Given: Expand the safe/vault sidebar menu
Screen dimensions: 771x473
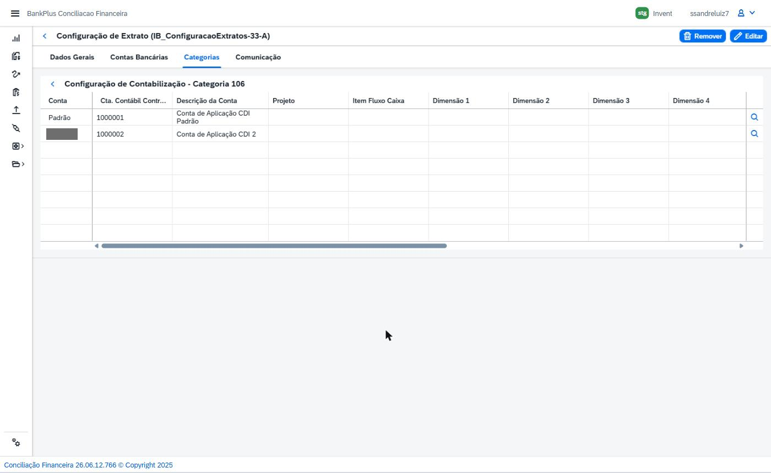Looking at the screenshot, I should tap(18, 146).
